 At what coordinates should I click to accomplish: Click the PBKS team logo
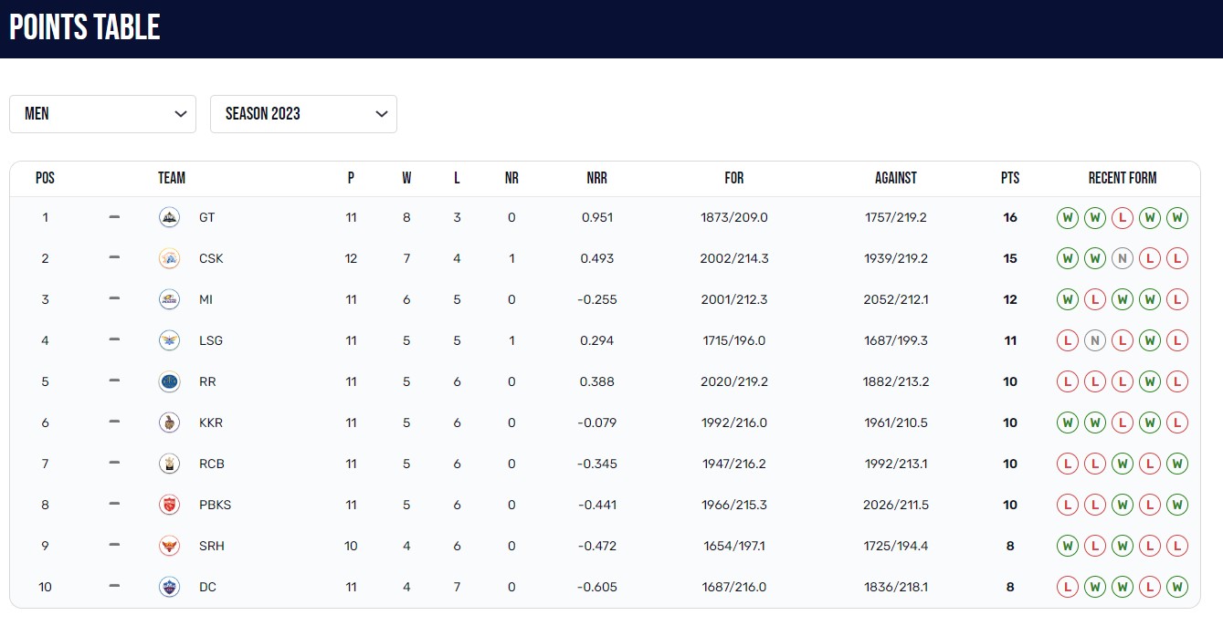(x=169, y=505)
